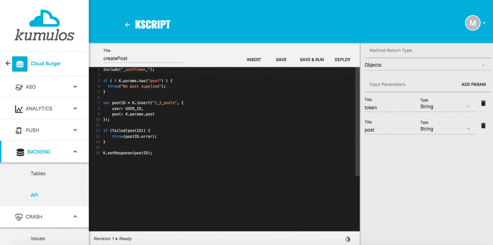Open the user avatar M menu
The height and width of the screenshot is (245, 493).
pos(473,23)
